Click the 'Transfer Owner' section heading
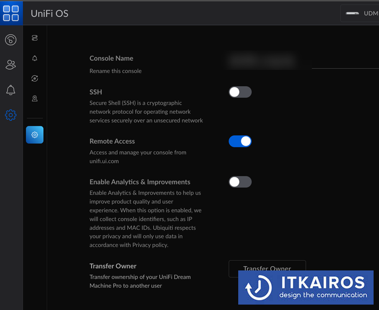 click(113, 266)
